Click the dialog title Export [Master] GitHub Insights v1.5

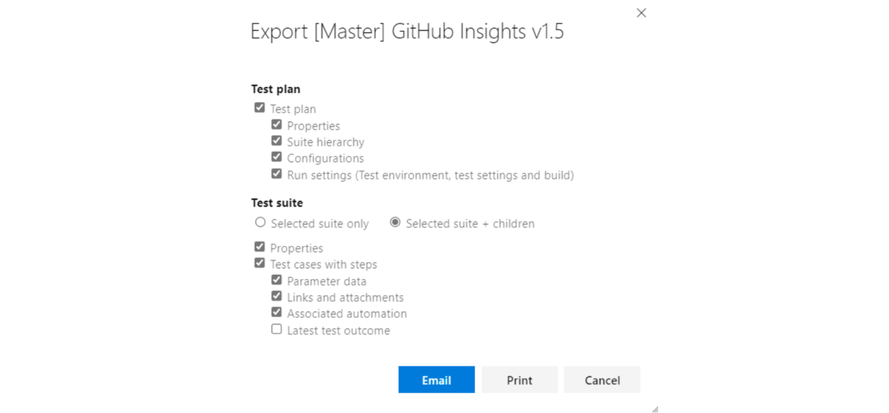407,32
